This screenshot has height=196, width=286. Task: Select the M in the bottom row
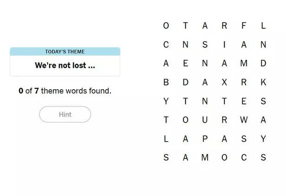205,158
